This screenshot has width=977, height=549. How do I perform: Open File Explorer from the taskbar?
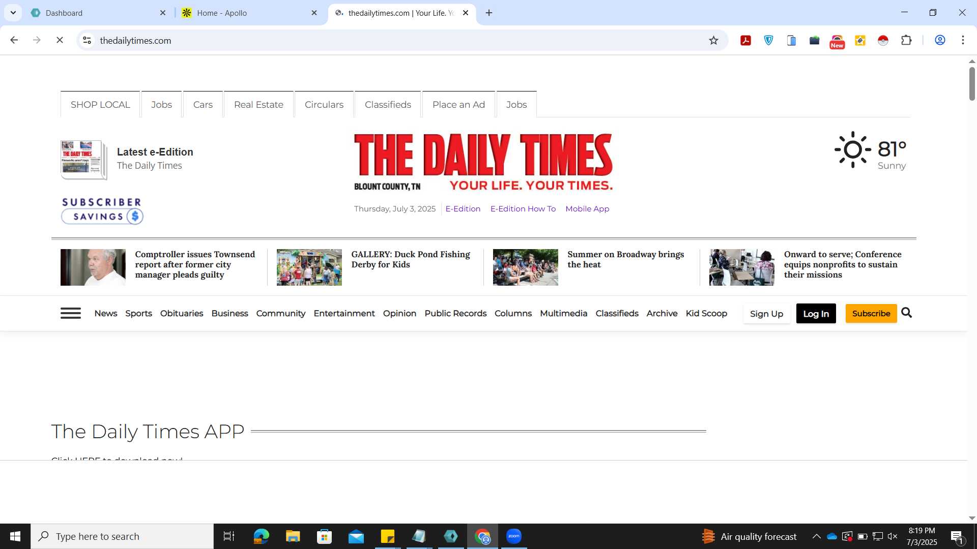coord(293,536)
